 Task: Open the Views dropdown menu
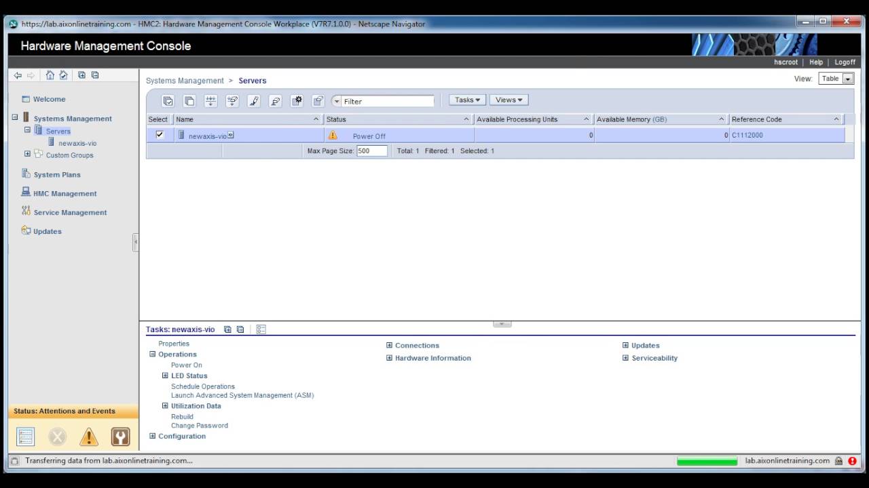[x=509, y=100]
